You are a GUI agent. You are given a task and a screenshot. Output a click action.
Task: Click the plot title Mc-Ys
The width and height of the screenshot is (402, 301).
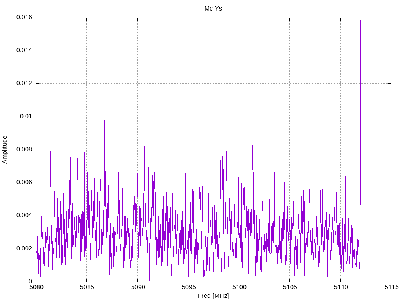point(213,8)
